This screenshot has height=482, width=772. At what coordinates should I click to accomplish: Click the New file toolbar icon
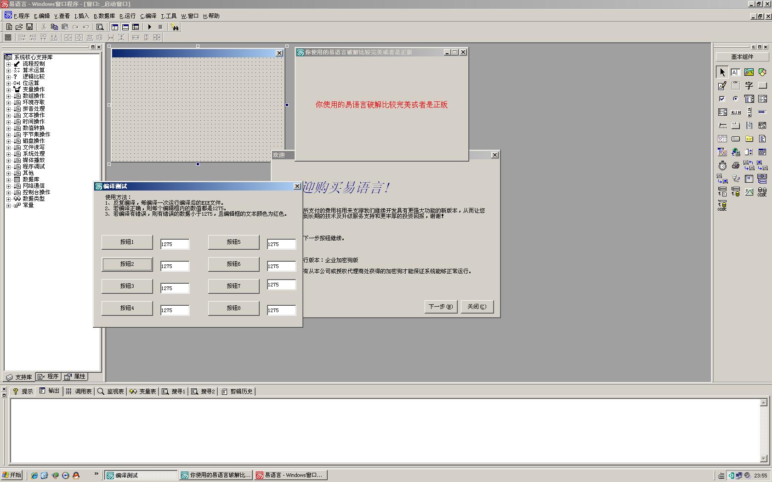pos(9,27)
